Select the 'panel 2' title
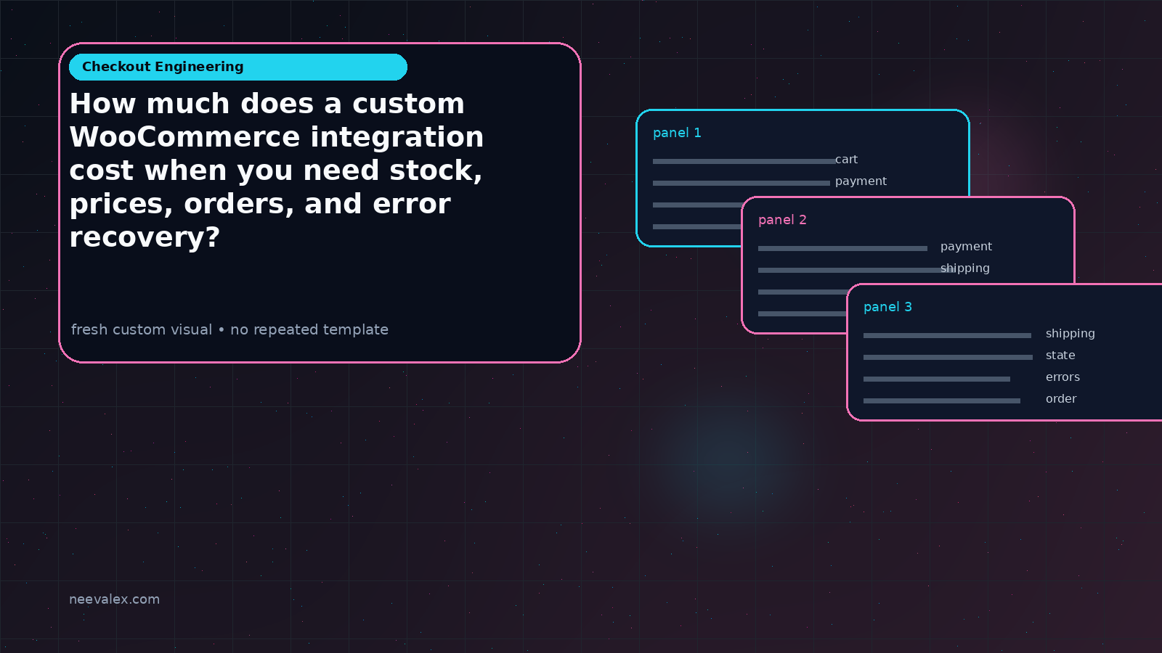Screen dimensions: 1162x653 782,220
